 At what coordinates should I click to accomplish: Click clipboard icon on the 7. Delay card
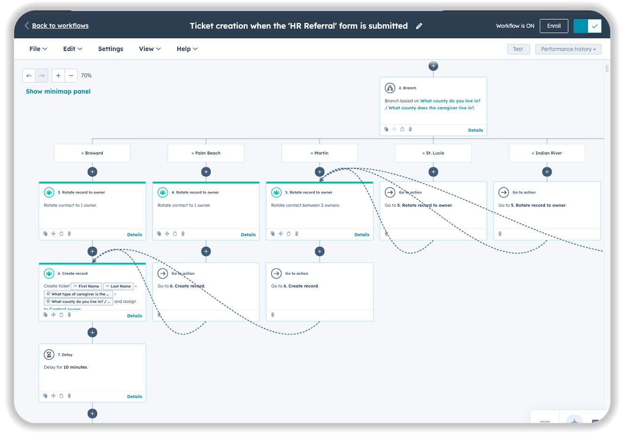pyautogui.click(x=61, y=396)
